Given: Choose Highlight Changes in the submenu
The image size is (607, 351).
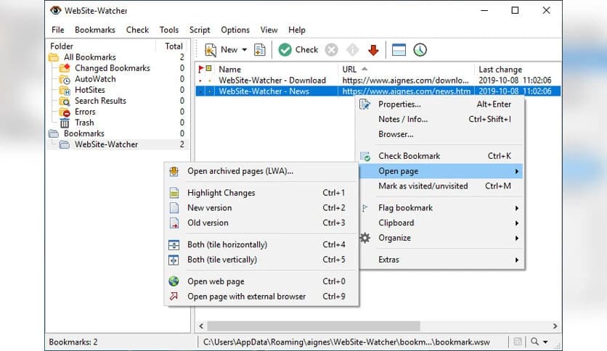Looking at the screenshot, I should point(261,193).
